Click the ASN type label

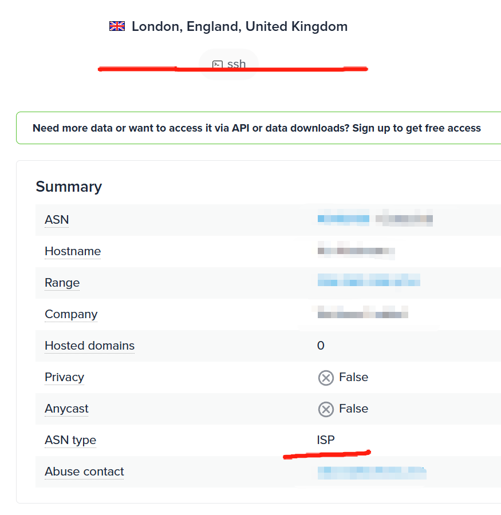[x=70, y=440]
